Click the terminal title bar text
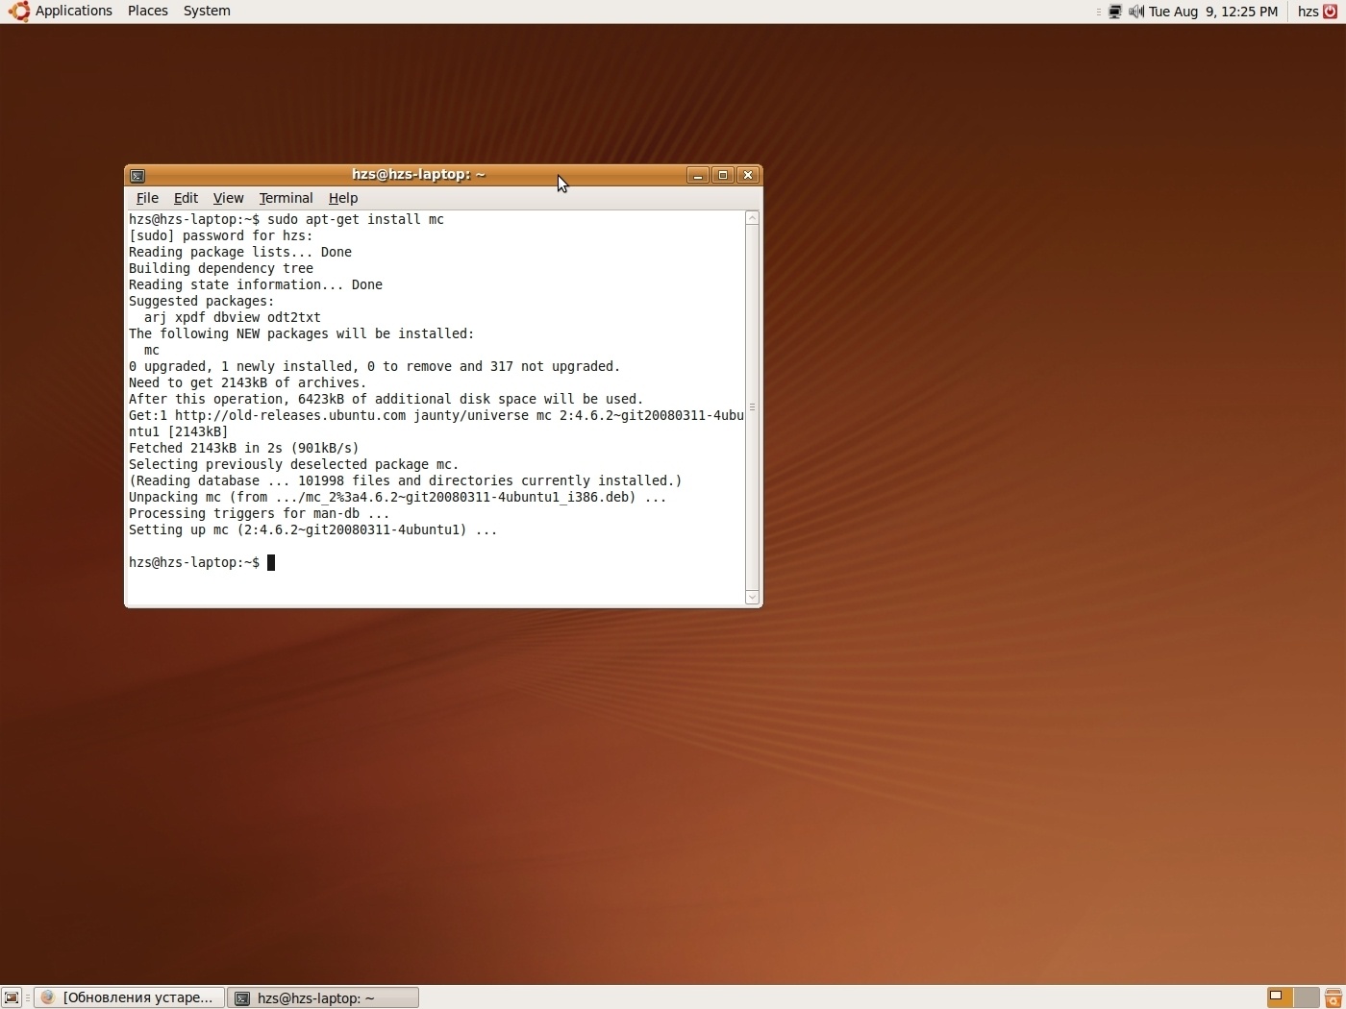 tap(418, 174)
